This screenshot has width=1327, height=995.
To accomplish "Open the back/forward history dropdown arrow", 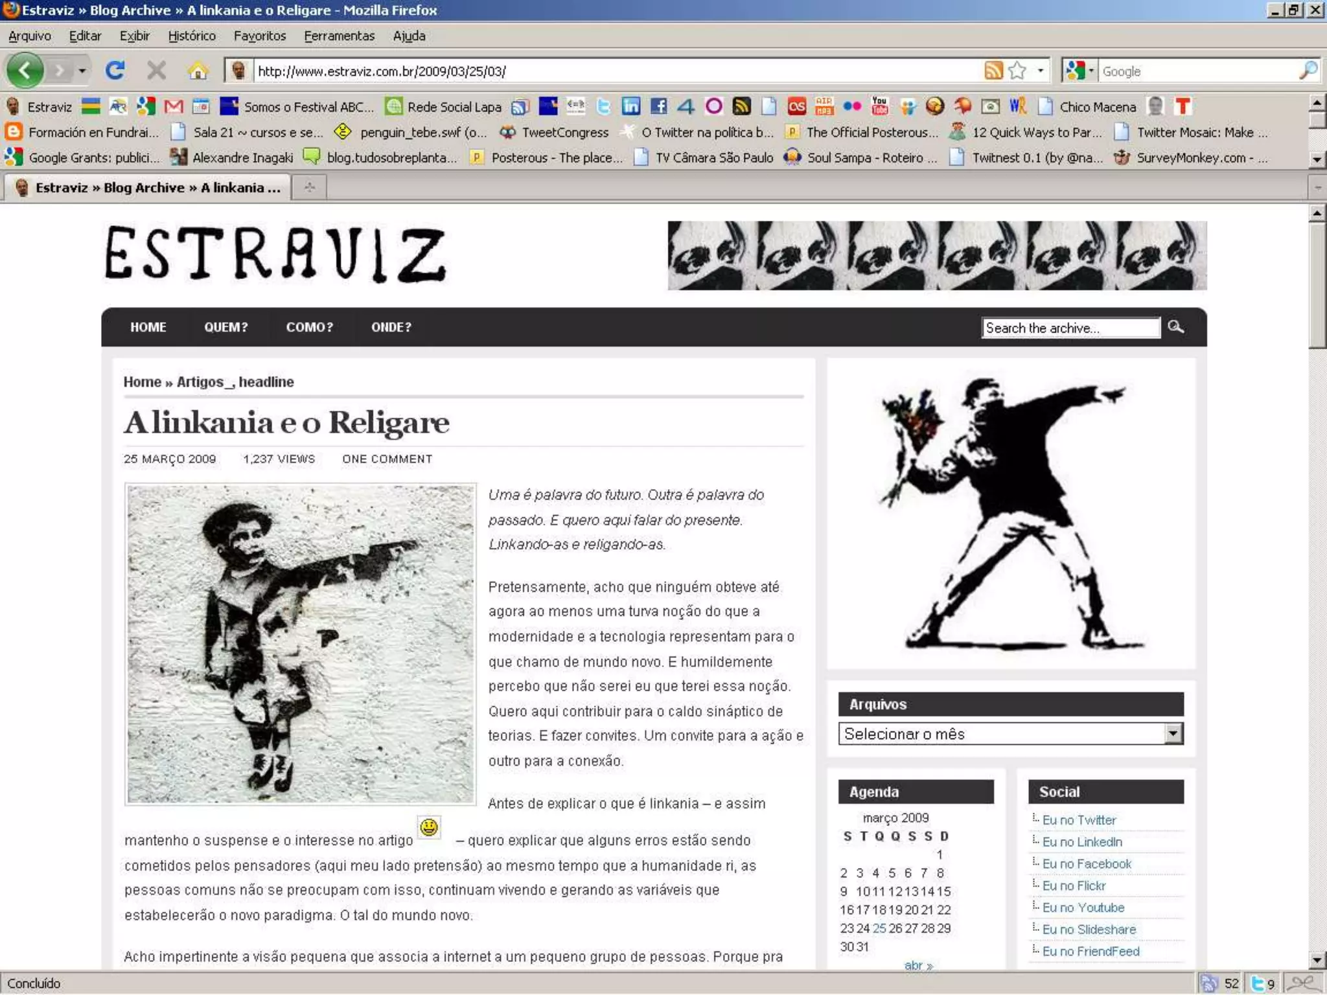I will [82, 70].
